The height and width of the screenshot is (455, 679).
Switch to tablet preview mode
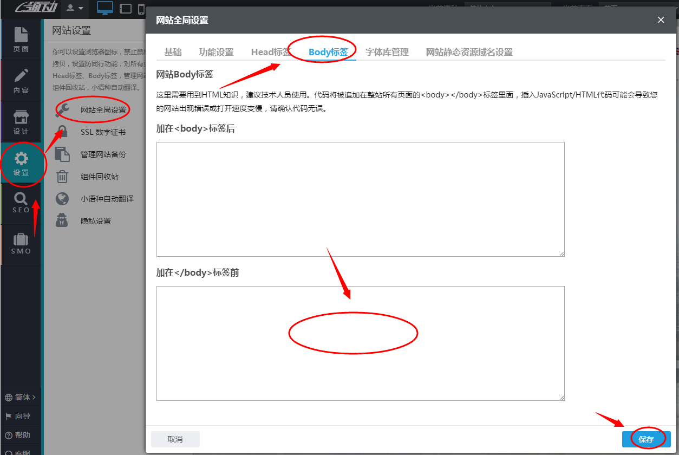coord(125,9)
